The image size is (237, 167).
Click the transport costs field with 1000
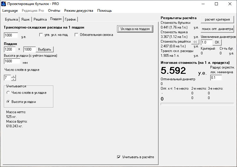click(x=11, y=35)
